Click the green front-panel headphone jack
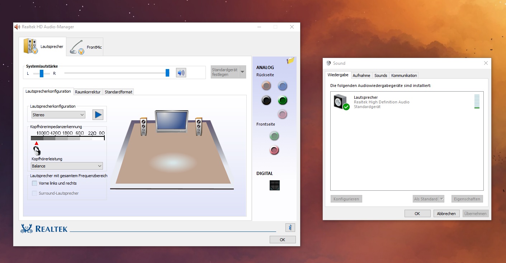506x263 pixels. click(x=274, y=136)
